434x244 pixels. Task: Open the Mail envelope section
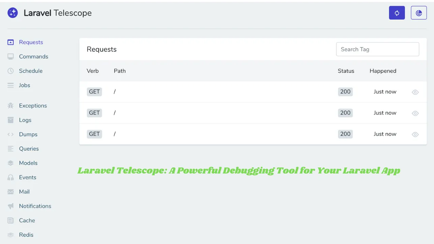tap(24, 191)
